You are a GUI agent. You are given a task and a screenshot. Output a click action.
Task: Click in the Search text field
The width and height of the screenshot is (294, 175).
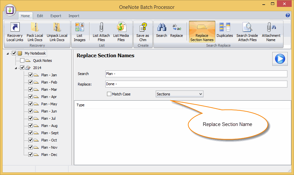tap(196, 74)
